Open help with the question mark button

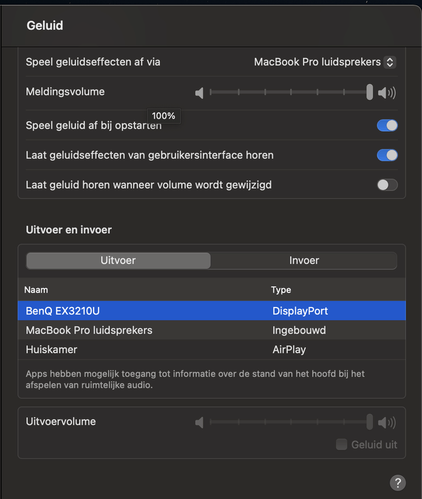pyautogui.click(x=398, y=482)
